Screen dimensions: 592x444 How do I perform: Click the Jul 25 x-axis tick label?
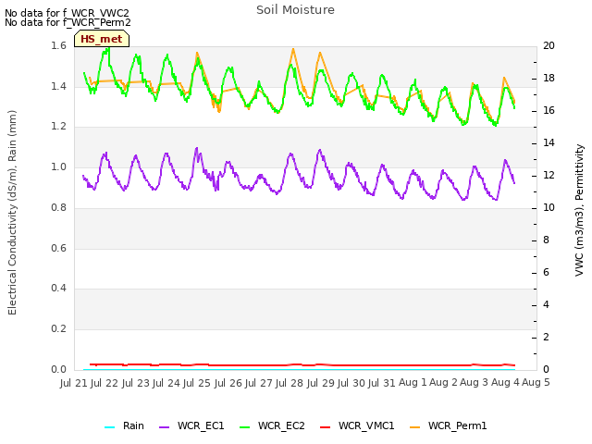[x=197, y=383]
